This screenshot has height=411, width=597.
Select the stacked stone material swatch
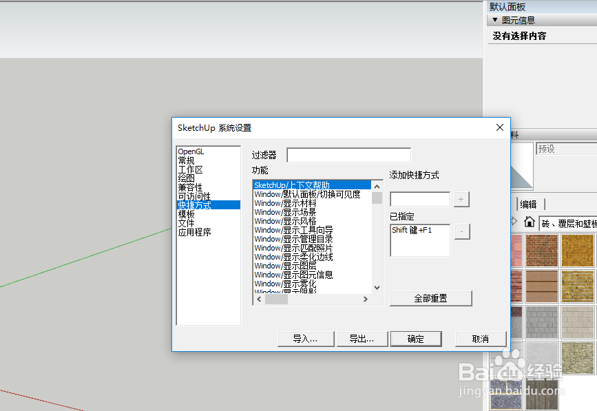pyautogui.click(x=578, y=358)
